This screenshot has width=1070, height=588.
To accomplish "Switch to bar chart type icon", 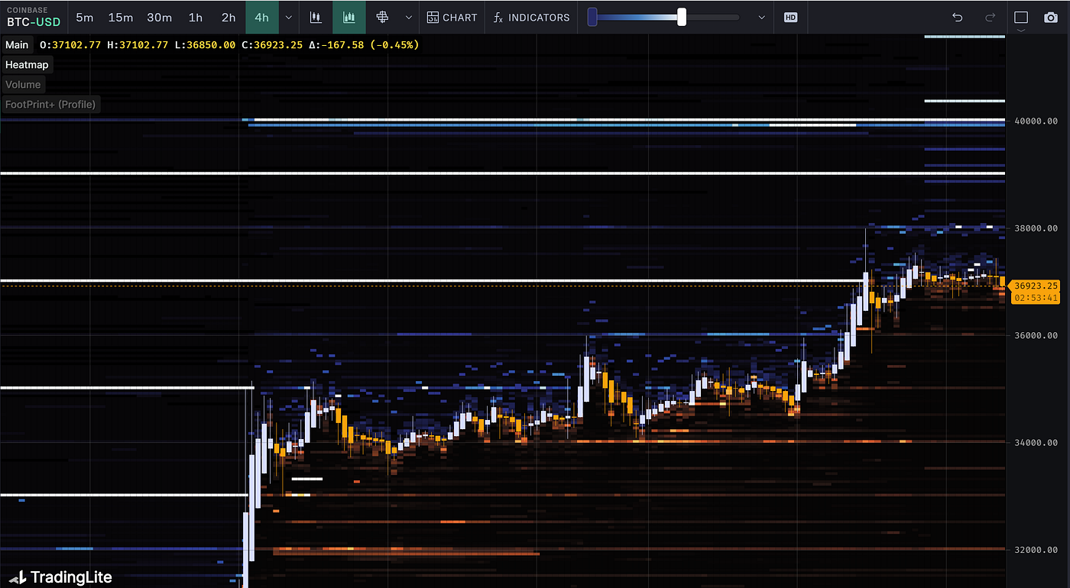I will click(316, 17).
